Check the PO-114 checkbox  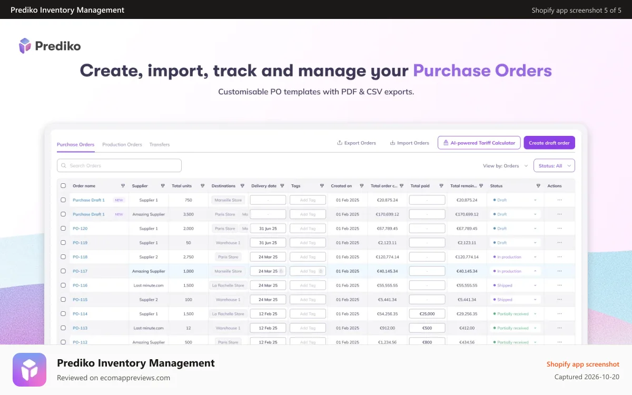(x=63, y=314)
